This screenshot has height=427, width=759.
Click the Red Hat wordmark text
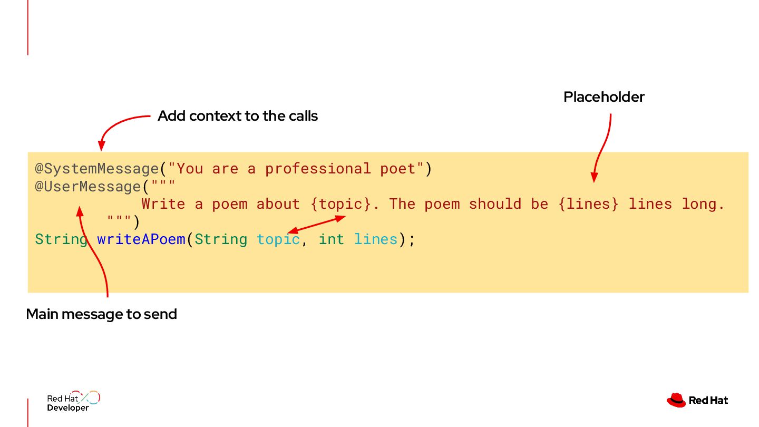(x=708, y=401)
